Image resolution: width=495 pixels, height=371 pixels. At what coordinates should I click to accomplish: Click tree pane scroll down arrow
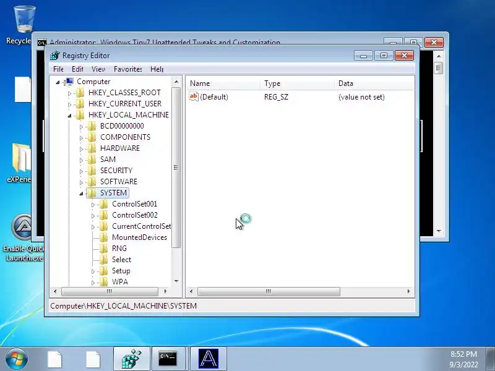[176, 281]
